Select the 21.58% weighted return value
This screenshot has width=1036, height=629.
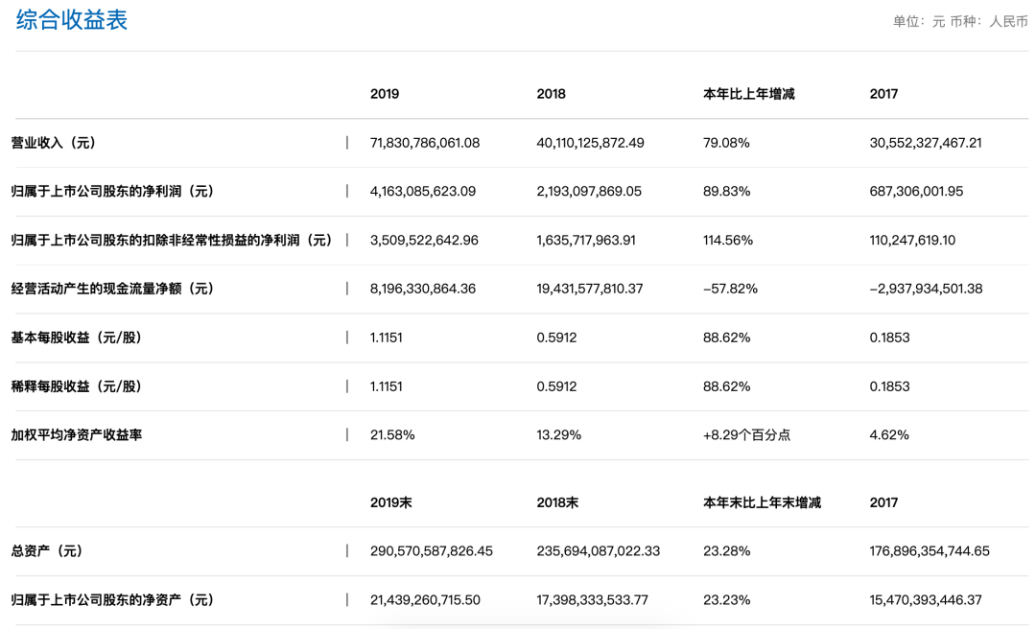point(392,435)
